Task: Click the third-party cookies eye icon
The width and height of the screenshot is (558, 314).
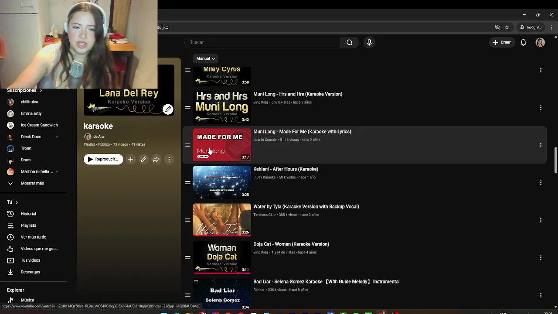Action: click(497, 27)
